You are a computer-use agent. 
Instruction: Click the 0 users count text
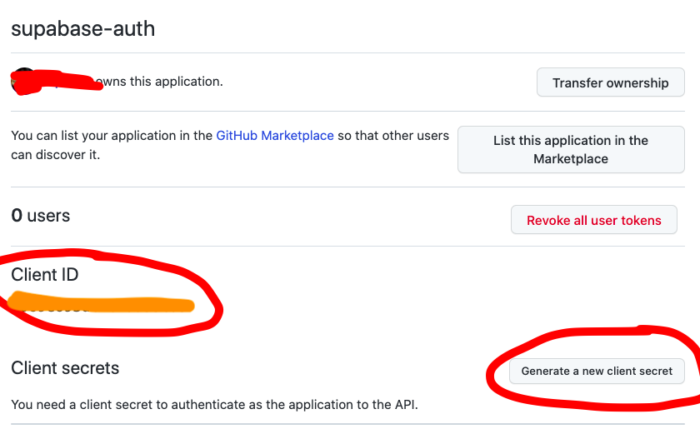coord(41,216)
